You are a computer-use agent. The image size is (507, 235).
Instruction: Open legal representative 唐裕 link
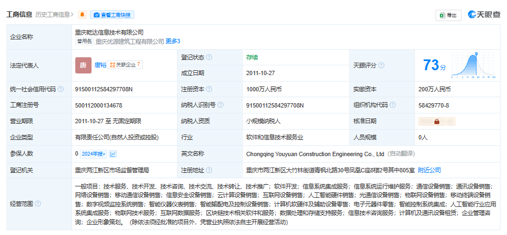pos(100,65)
